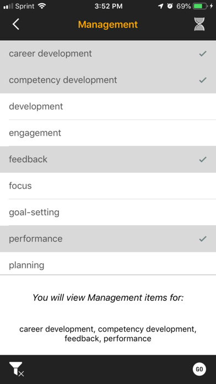Tap the alarm clock status icon
This screenshot has width=216, height=384.
pos(170,6)
